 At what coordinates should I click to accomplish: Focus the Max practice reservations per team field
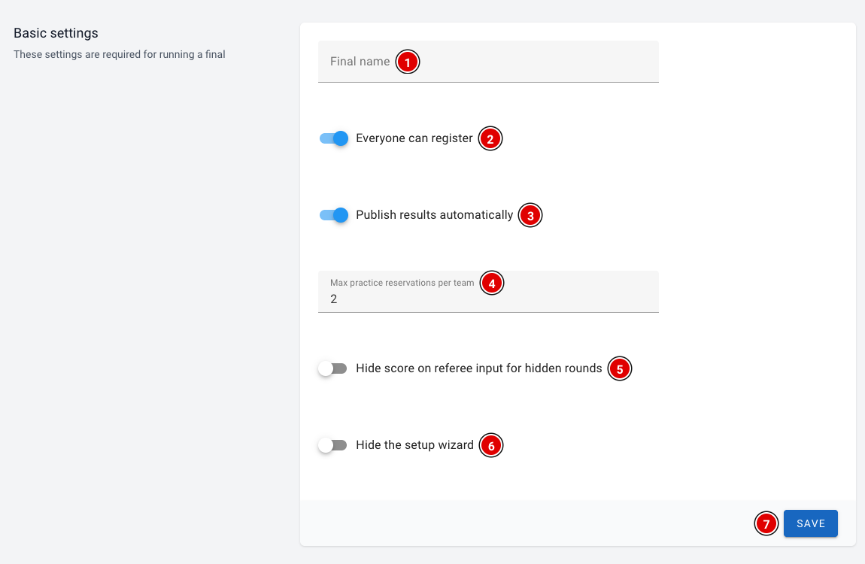pyautogui.click(x=488, y=292)
